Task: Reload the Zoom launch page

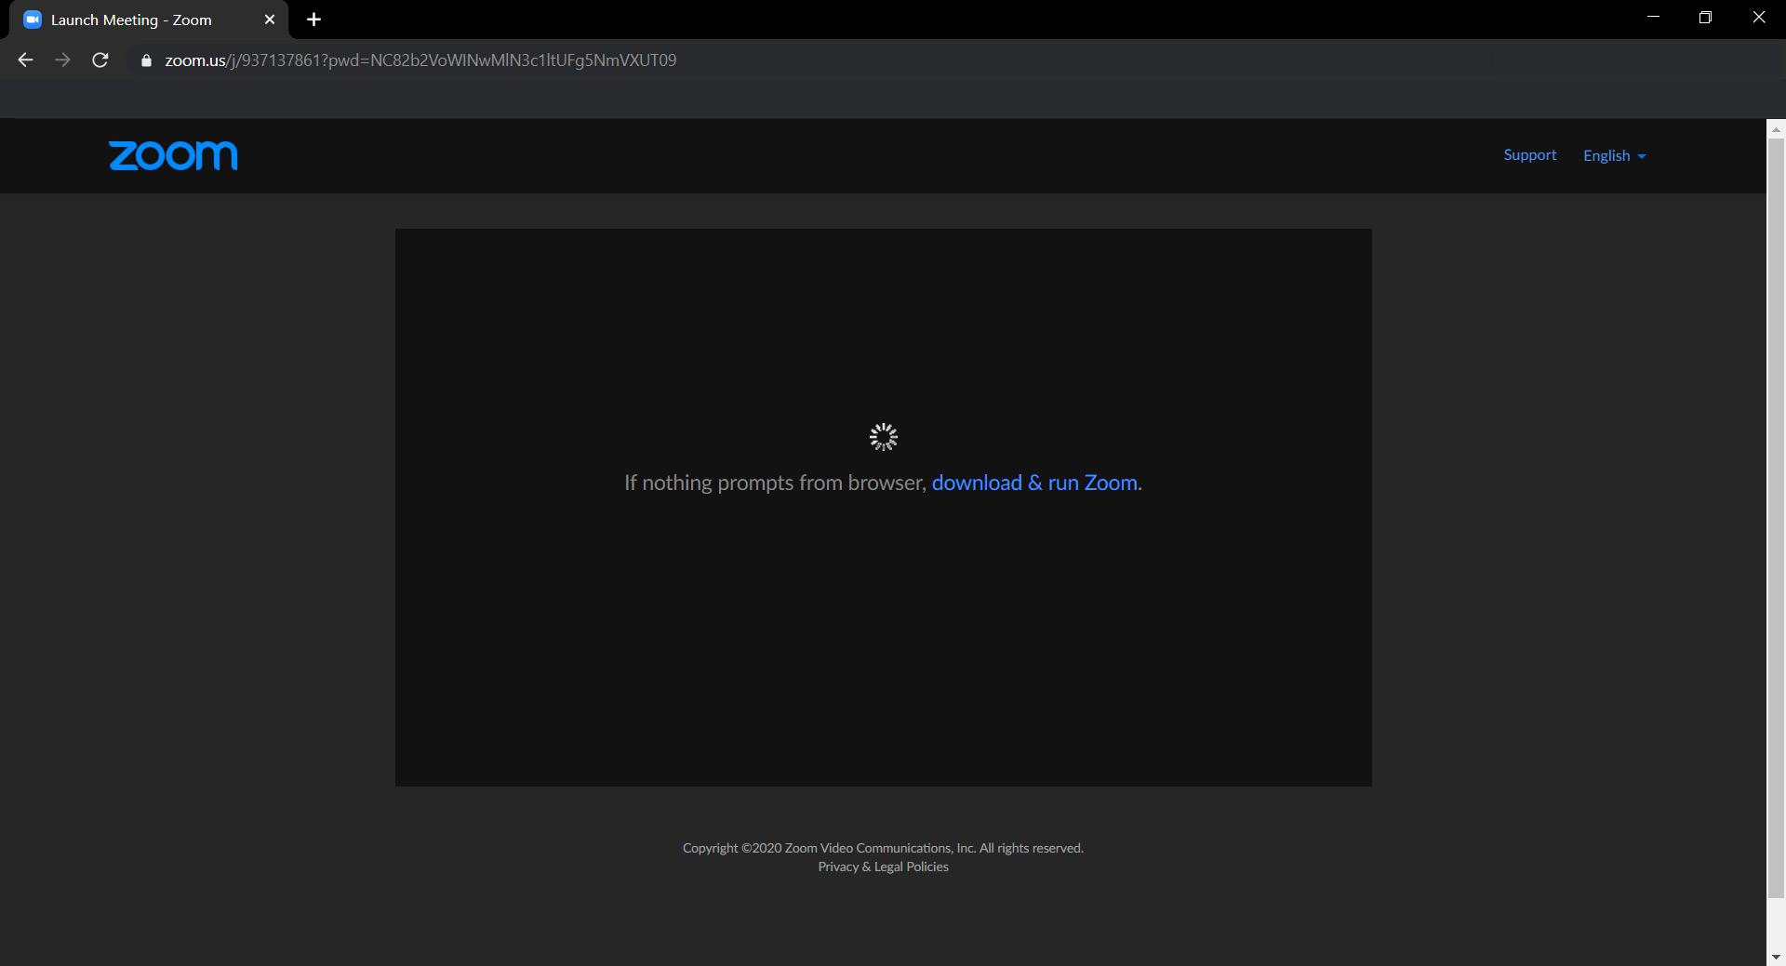Action: (100, 60)
